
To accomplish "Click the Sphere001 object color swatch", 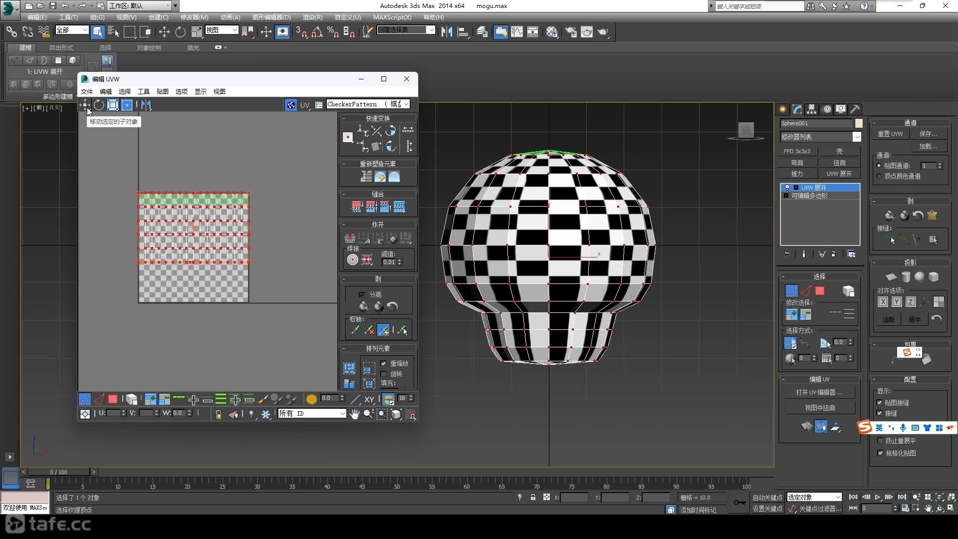I will 859,123.
